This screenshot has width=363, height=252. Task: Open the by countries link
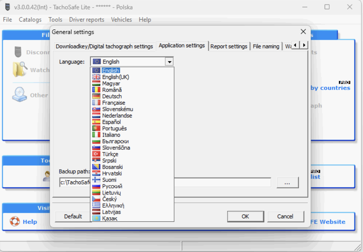[330, 88]
